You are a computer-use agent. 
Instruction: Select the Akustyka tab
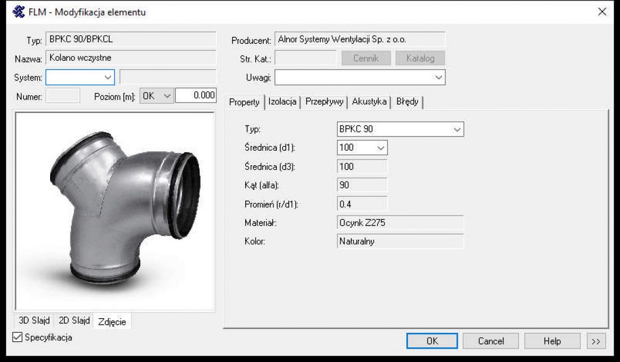click(369, 102)
